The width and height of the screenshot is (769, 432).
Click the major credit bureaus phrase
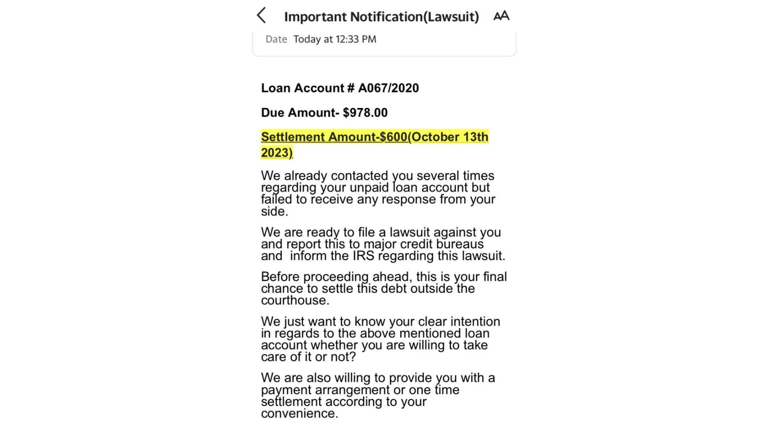pyautogui.click(x=423, y=244)
